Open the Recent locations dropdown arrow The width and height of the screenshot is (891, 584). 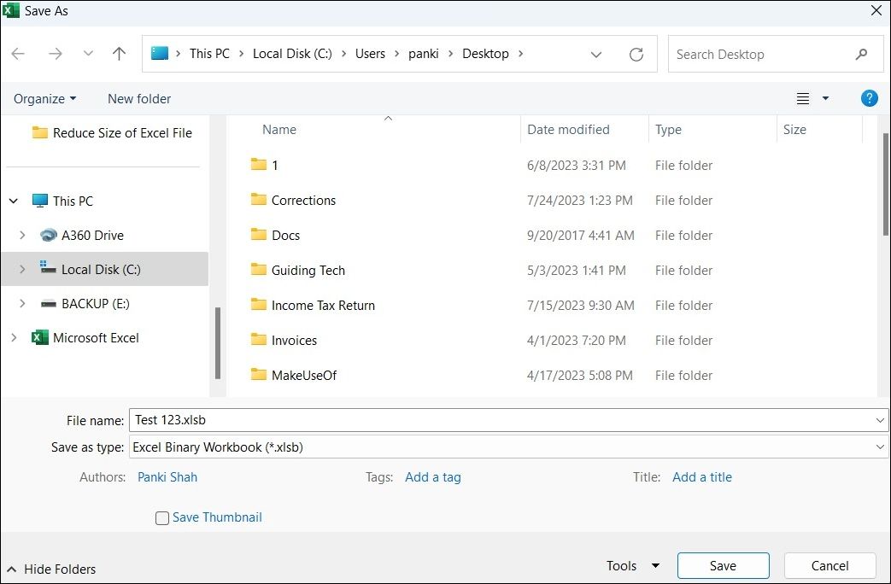(88, 54)
